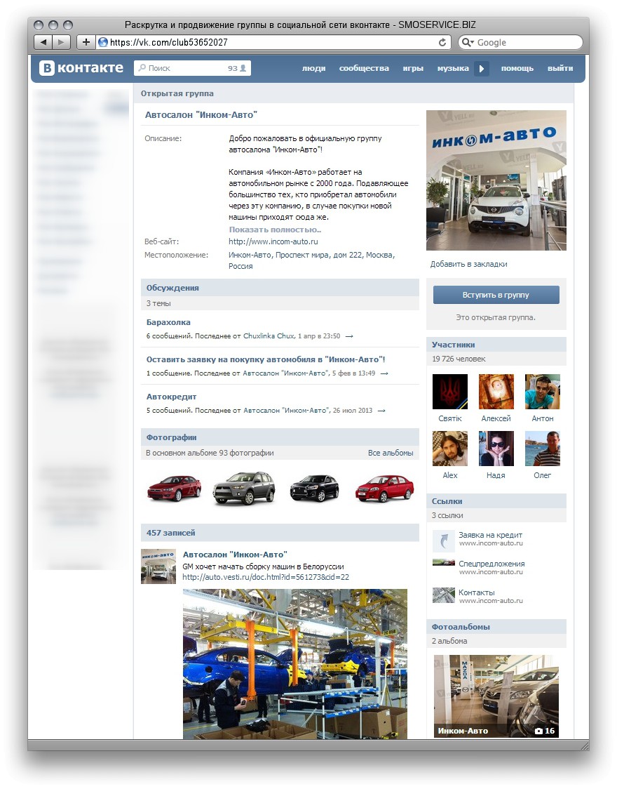
Task: Go back with the browser back arrow
Action: point(43,42)
